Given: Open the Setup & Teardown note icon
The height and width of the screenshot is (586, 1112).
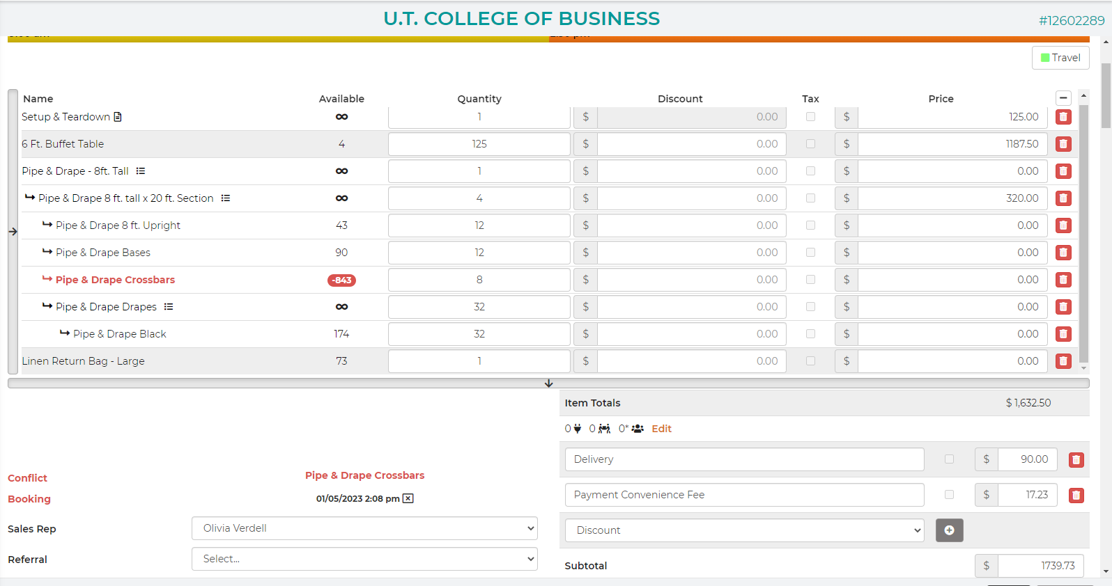Looking at the screenshot, I should (x=118, y=117).
